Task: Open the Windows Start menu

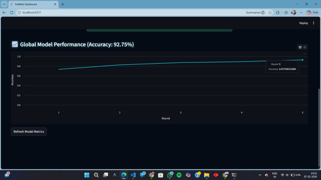Action: click(87, 175)
